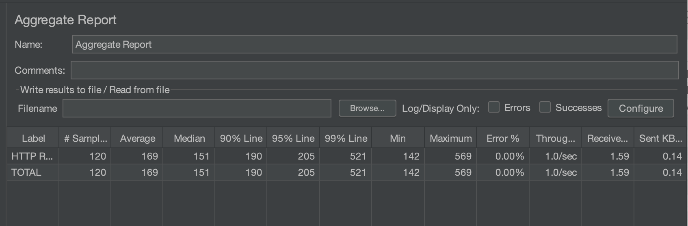This screenshot has height=226, width=688.
Task: Click the Median column header
Action: pyautogui.click(x=189, y=139)
